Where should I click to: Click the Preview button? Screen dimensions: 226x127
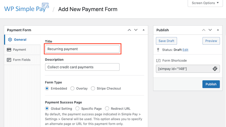211,41
